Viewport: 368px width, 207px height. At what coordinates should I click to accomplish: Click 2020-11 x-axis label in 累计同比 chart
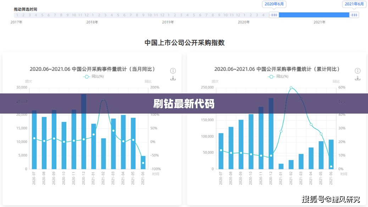pos(261,178)
